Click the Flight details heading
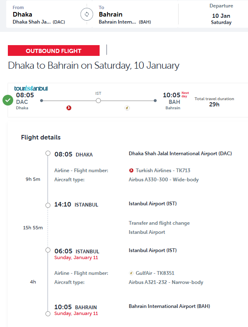 [x=41, y=137]
